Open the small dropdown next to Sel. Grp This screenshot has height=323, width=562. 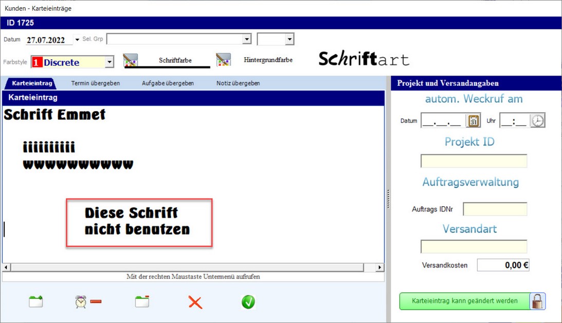tap(289, 39)
